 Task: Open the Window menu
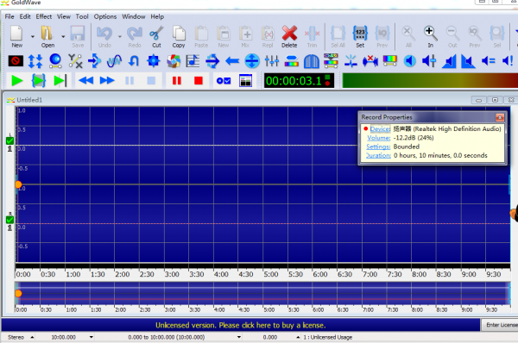click(134, 16)
